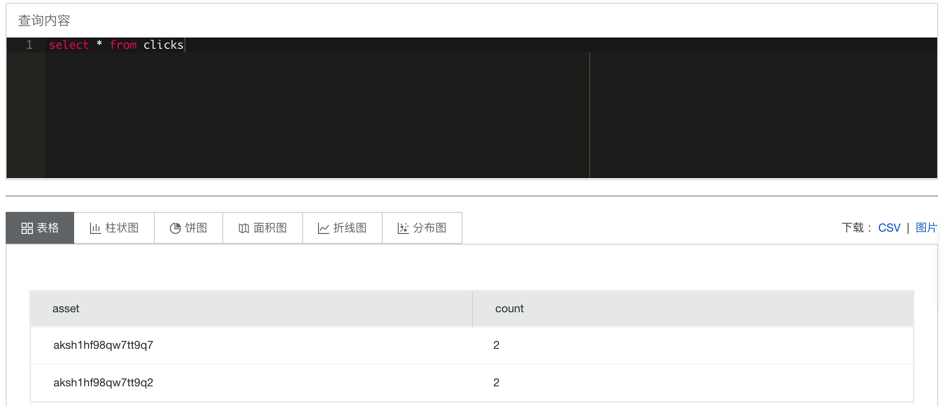The height and width of the screenshot is (406, 940).
Task: Click the pie chart icon for 饼图
Action: point(175,228)
